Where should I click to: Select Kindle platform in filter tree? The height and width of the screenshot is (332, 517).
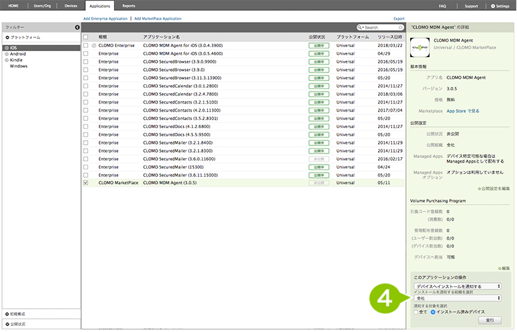coord(16,60)
